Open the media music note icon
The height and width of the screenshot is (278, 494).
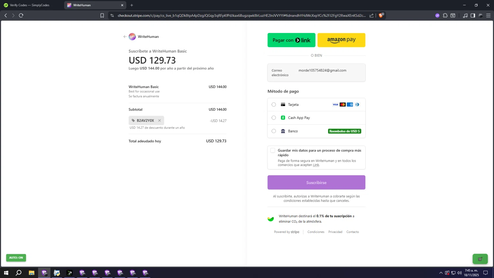pos(465,15)
